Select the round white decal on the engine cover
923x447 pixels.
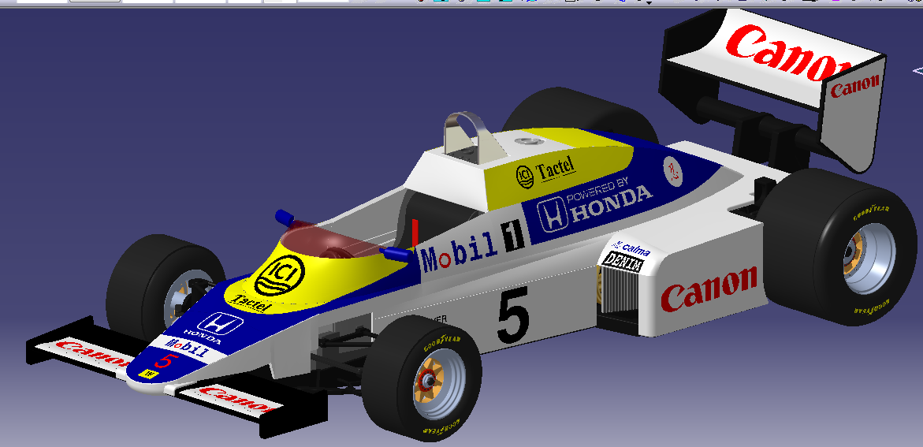pos(673,172)
